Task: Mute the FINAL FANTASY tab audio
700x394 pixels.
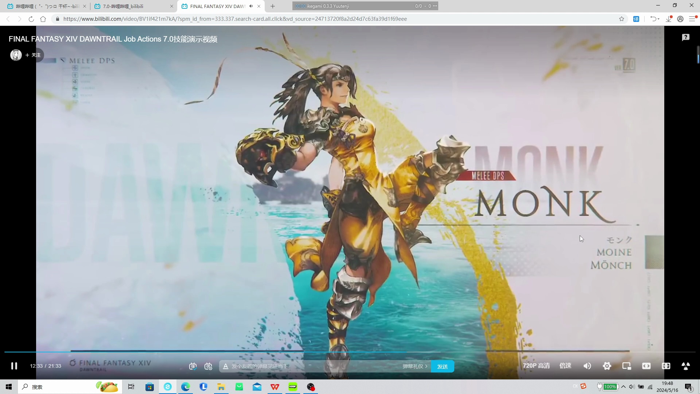Action: click(251, 6)
